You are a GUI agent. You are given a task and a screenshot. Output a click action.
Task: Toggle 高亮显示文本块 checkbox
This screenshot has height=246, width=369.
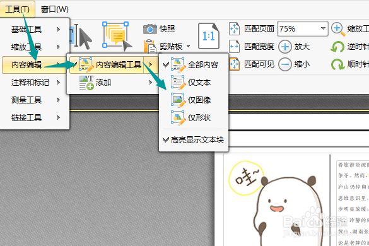coord(194,140)
